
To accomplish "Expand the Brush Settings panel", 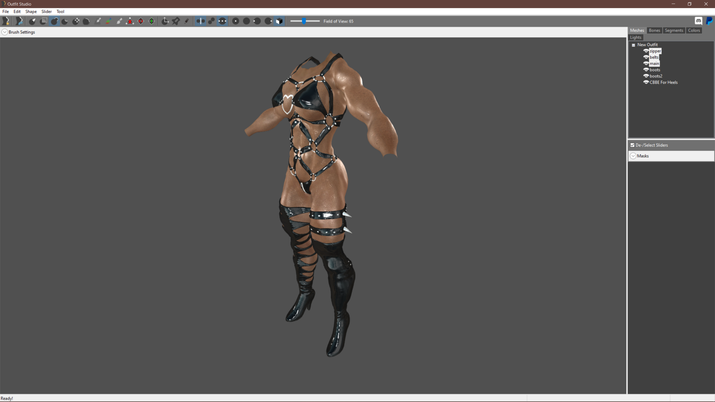I will [4, 32].
